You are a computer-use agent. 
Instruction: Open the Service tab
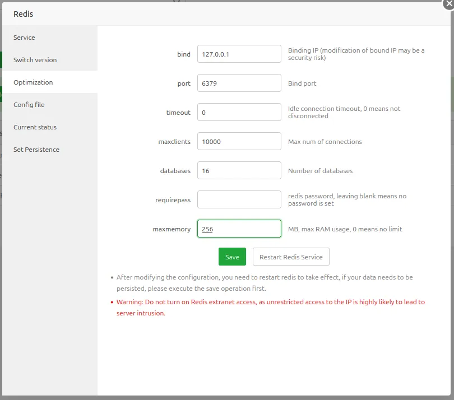[50, 38]
